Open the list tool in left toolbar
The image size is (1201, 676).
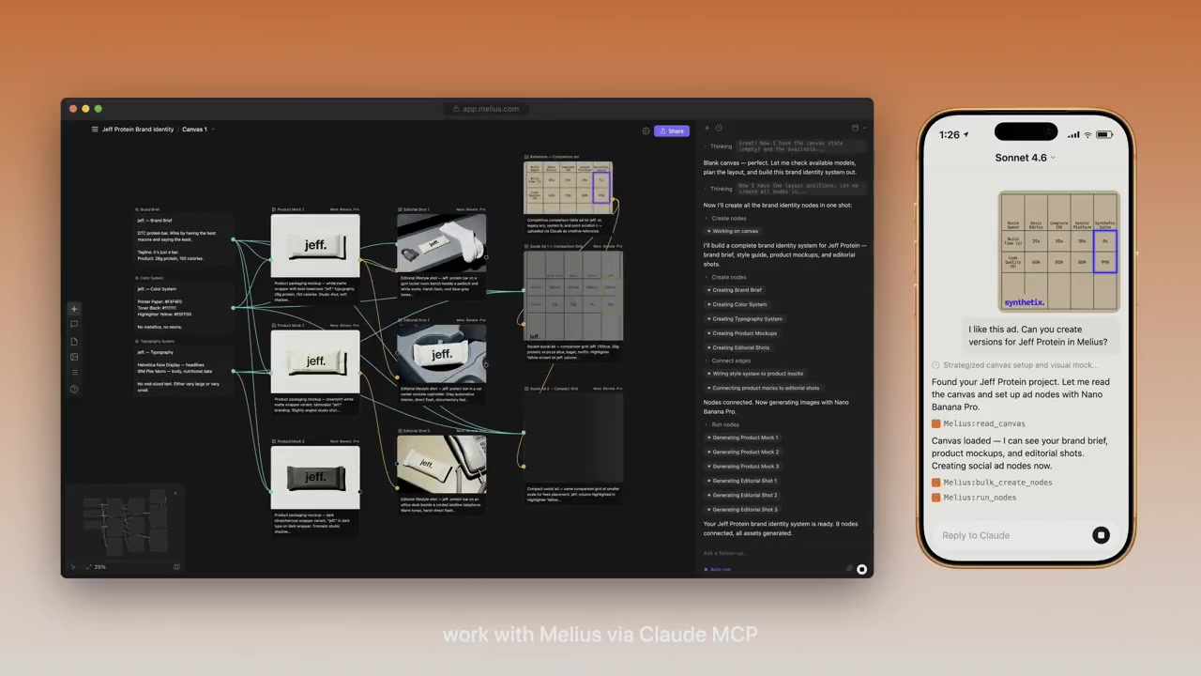point(74,373)
